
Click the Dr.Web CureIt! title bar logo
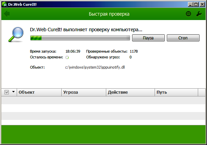4,4
